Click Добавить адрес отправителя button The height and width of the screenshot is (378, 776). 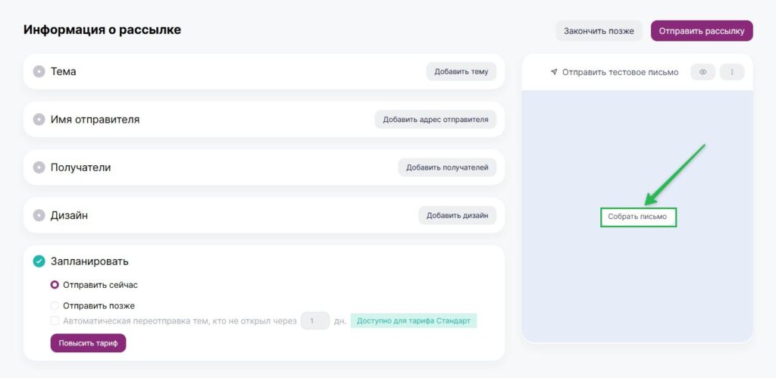[436, 120]
